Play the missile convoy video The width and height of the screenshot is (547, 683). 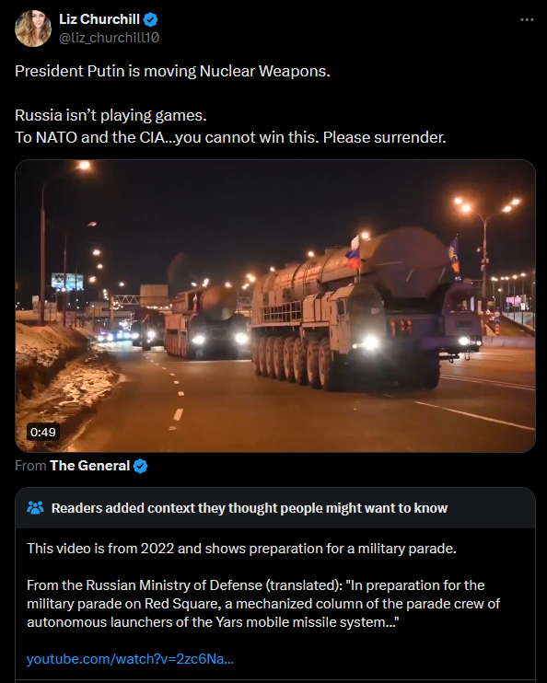[x=275, y=306]
